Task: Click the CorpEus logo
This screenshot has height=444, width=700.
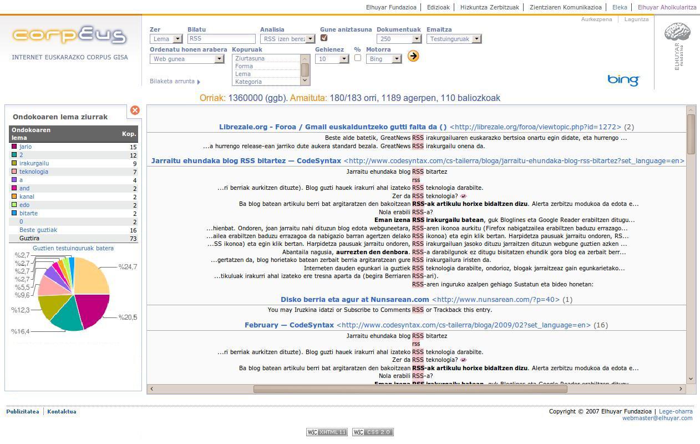Action: [x=69, y=35]
